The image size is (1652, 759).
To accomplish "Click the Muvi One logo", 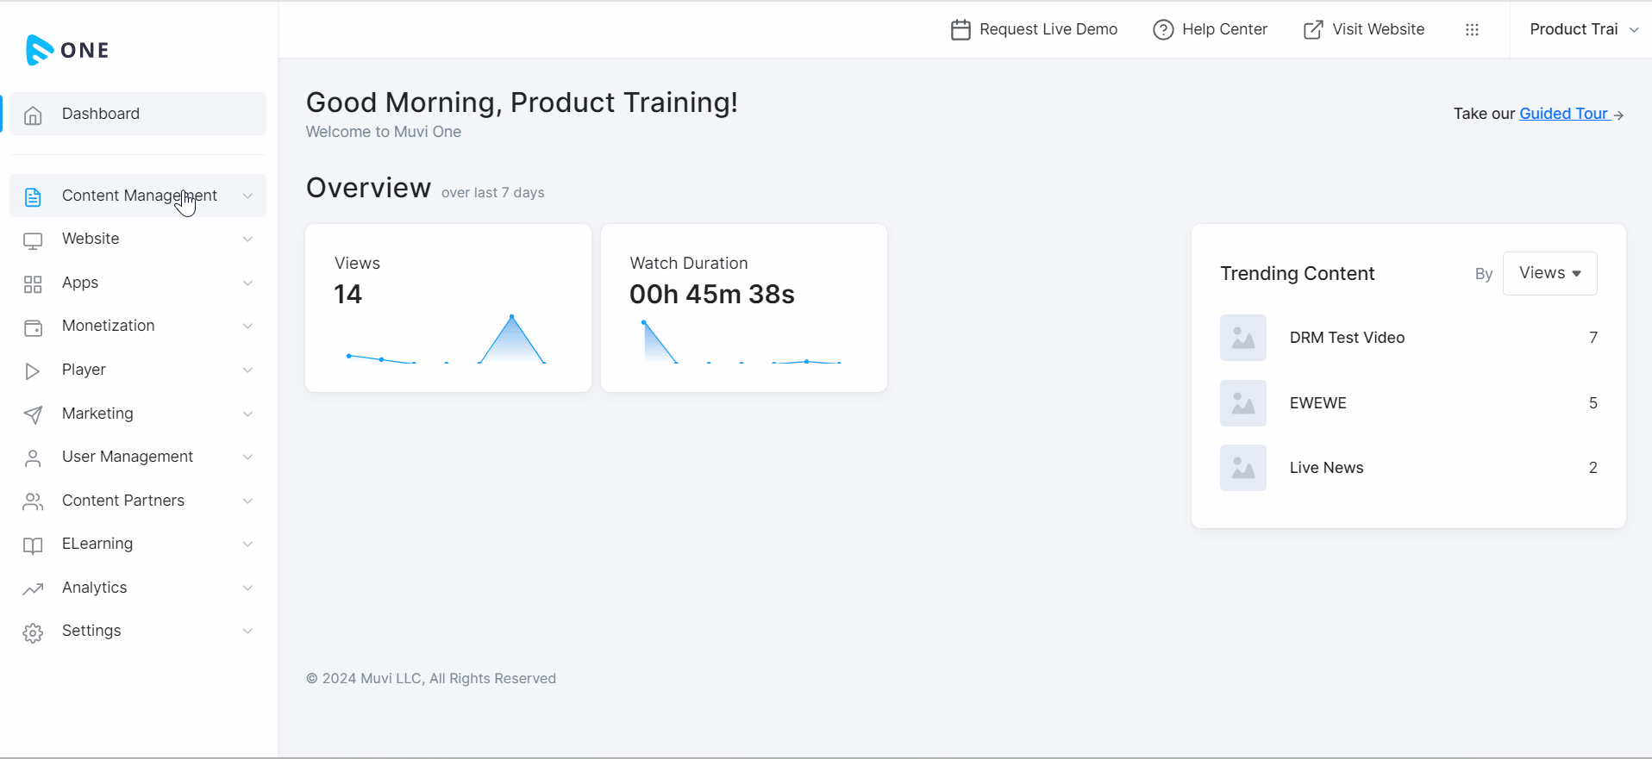I will (x=67, y=50).
